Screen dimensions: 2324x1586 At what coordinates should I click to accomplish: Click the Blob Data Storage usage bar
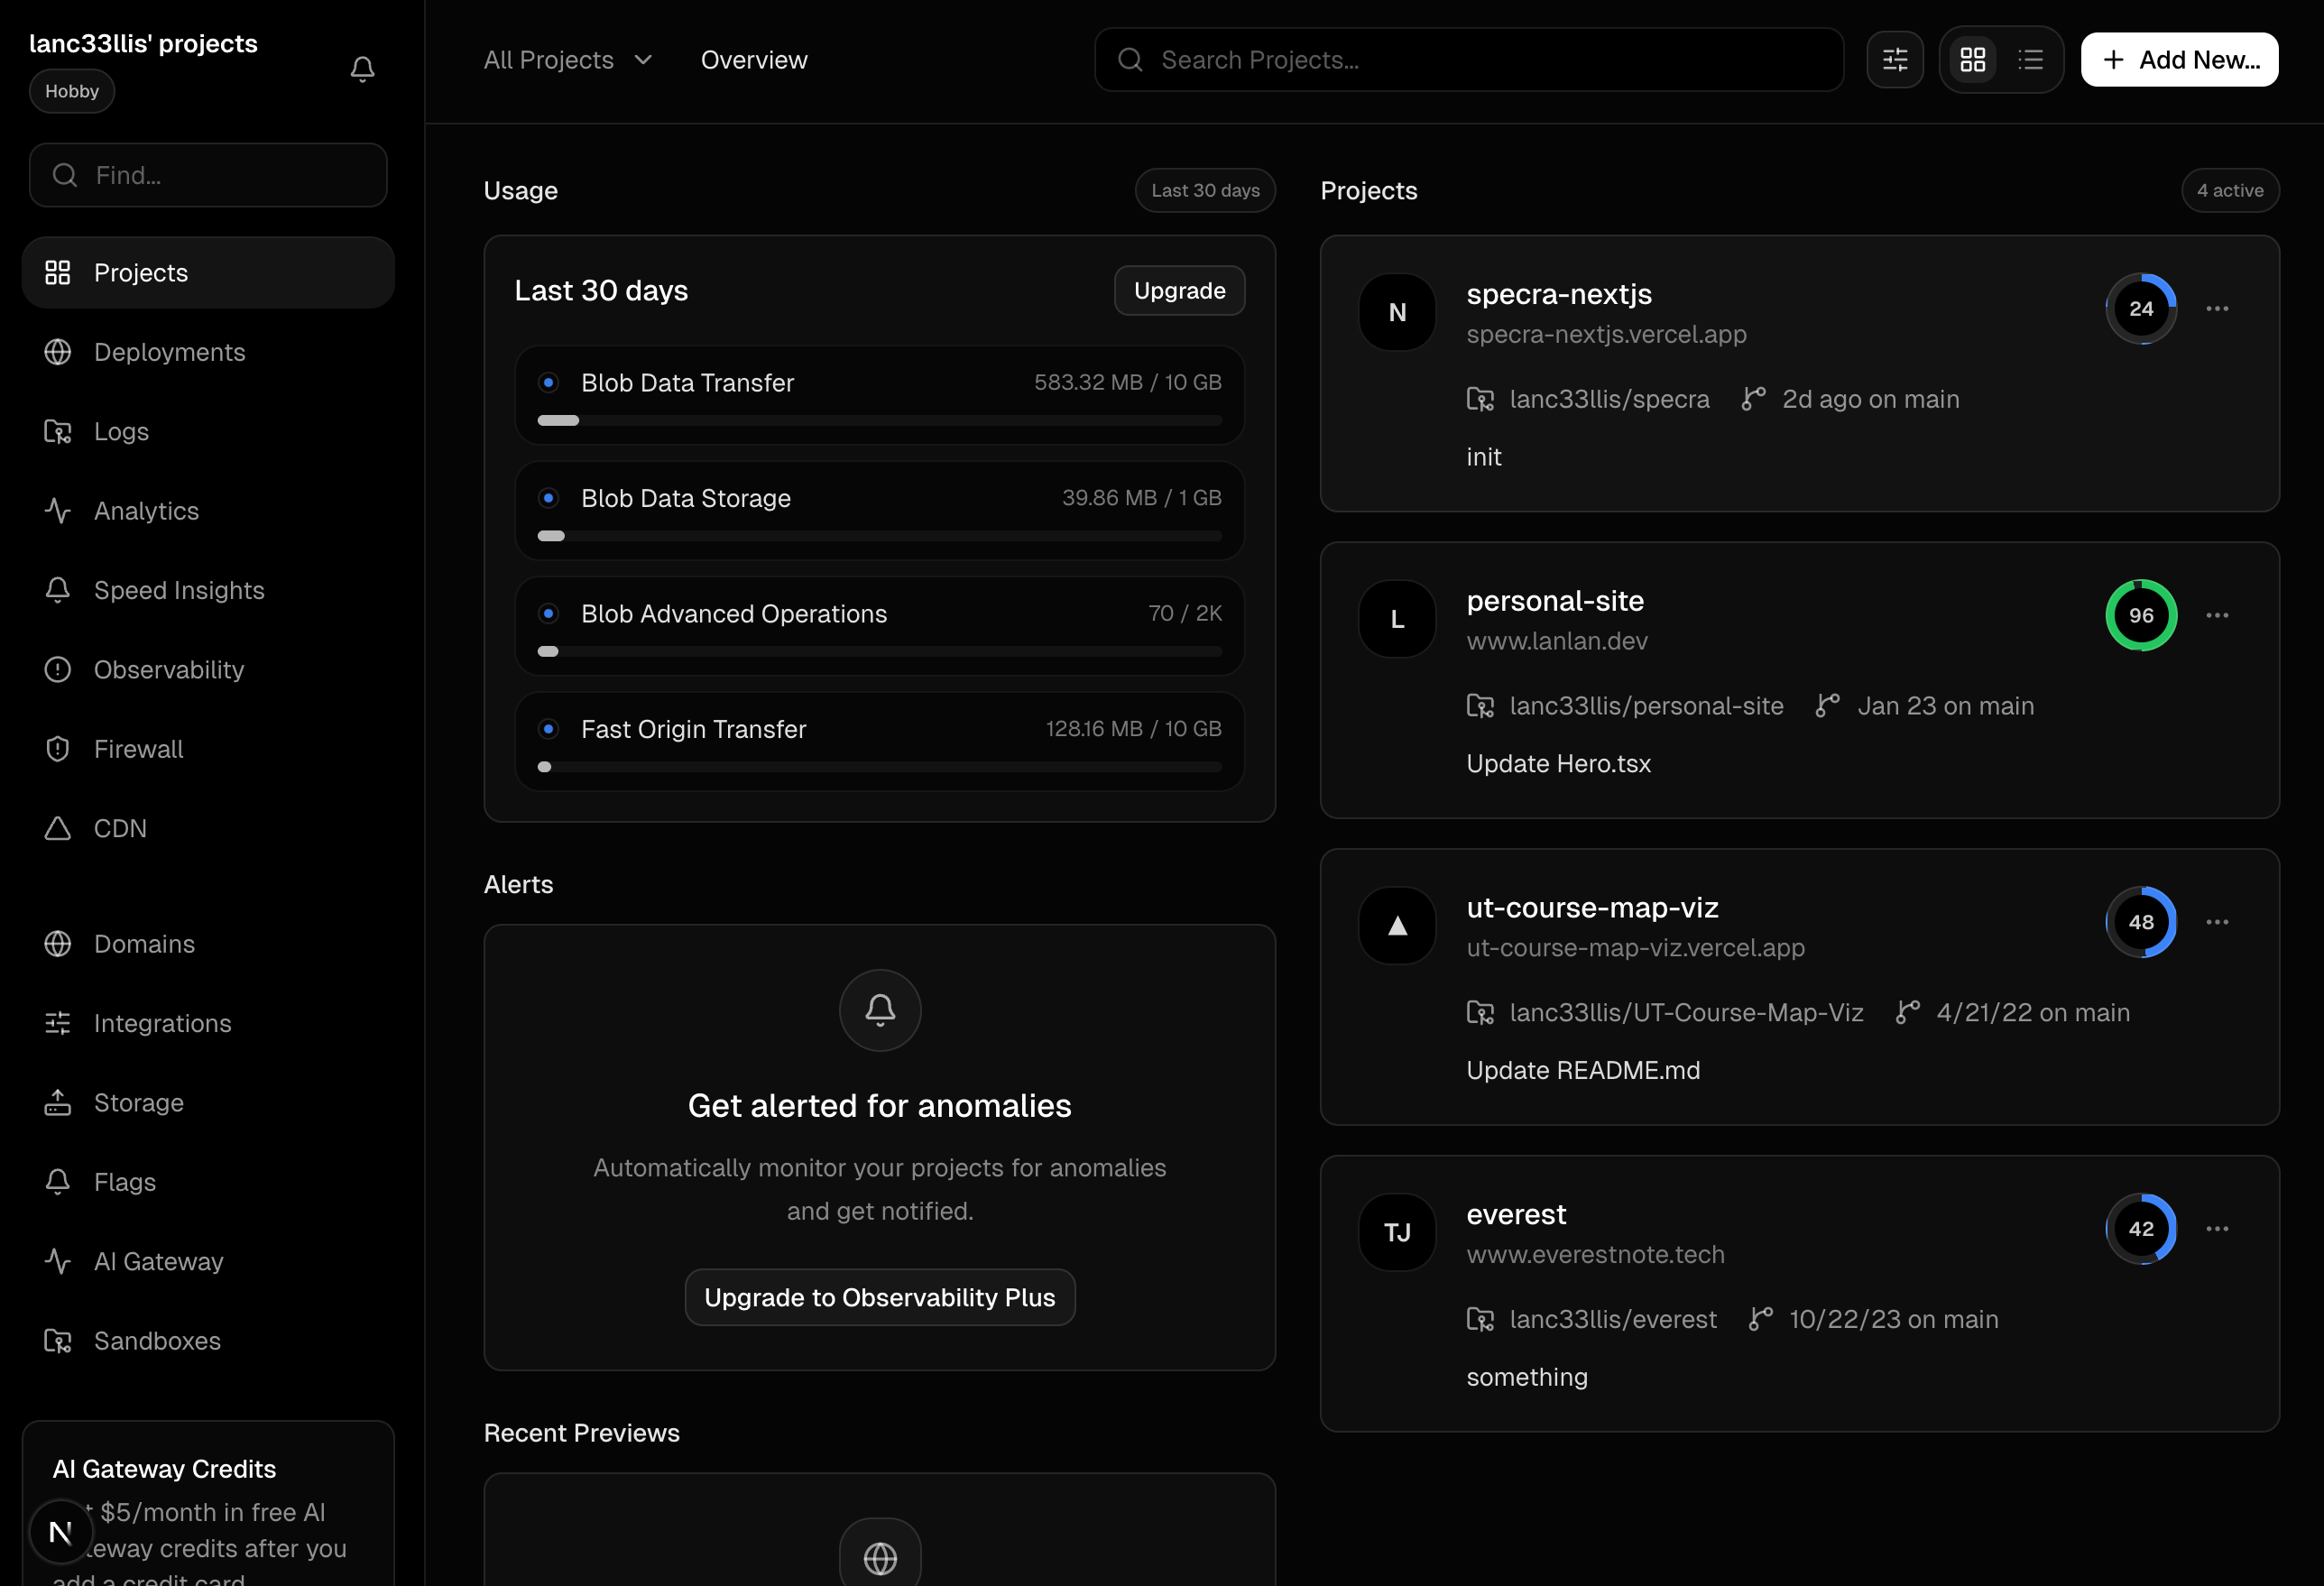tap(879, 536)
